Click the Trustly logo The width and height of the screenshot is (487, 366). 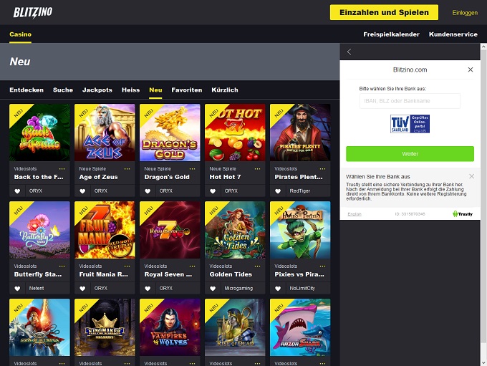coord(463,214)
